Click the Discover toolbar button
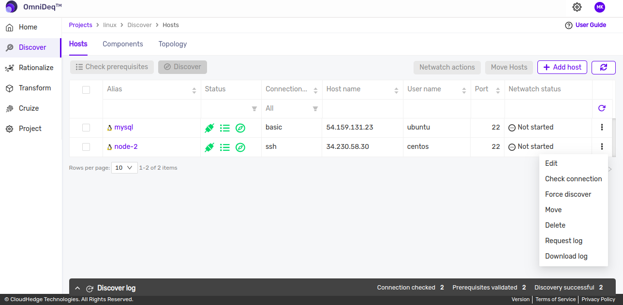The width and height of the screenshot is (623, 305). pos(182,67)
